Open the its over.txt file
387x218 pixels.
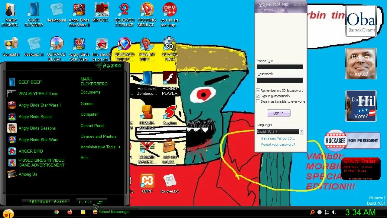coord(170,183)
